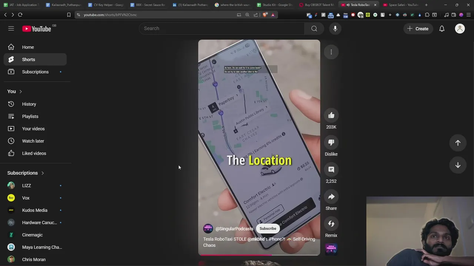474x266 pixels.
Task: Click the search magnifier button
Action: click(x=314, y=28)
